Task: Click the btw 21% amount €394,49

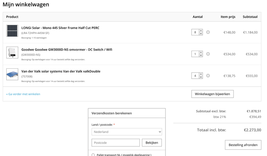Action: (255, 117)
